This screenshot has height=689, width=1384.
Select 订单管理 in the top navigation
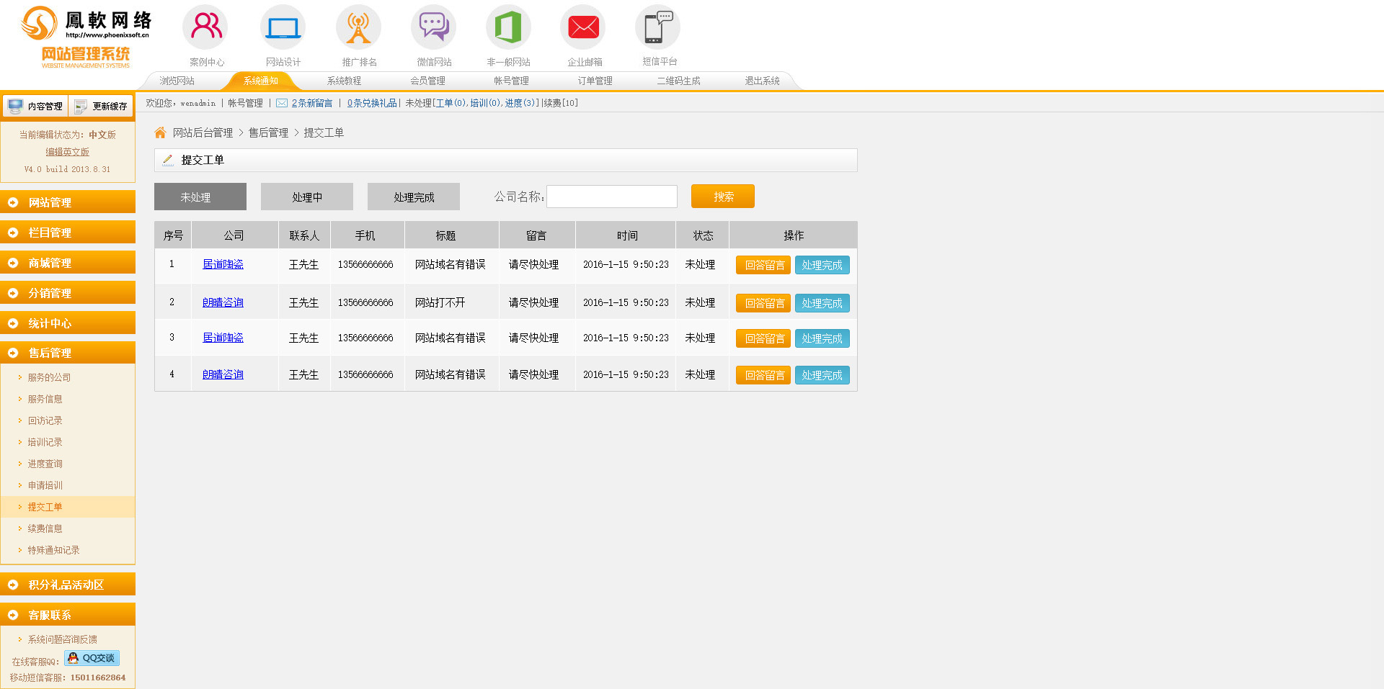point(595,81)
